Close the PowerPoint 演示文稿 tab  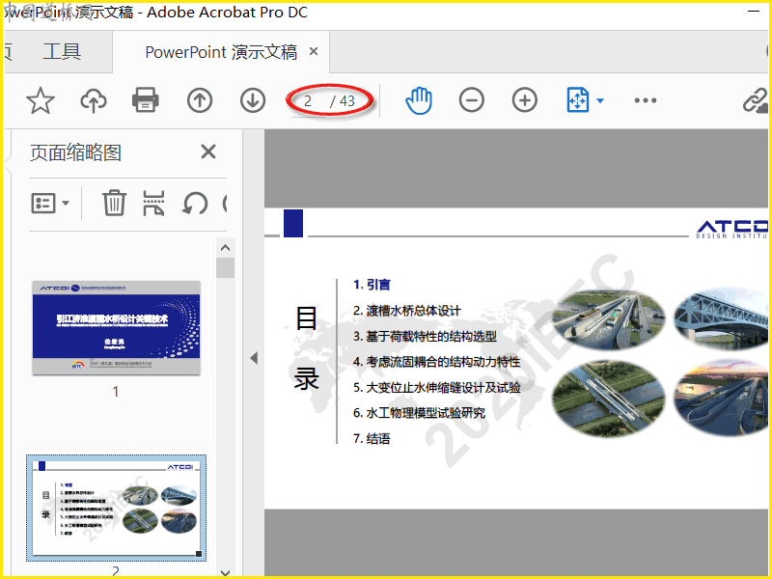313,51
